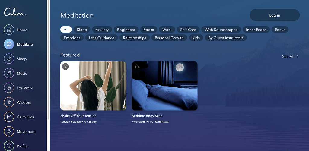Choose the Personal Growth filter
The width and height of the screenshot is (309, 151).
tap(169, 38)
